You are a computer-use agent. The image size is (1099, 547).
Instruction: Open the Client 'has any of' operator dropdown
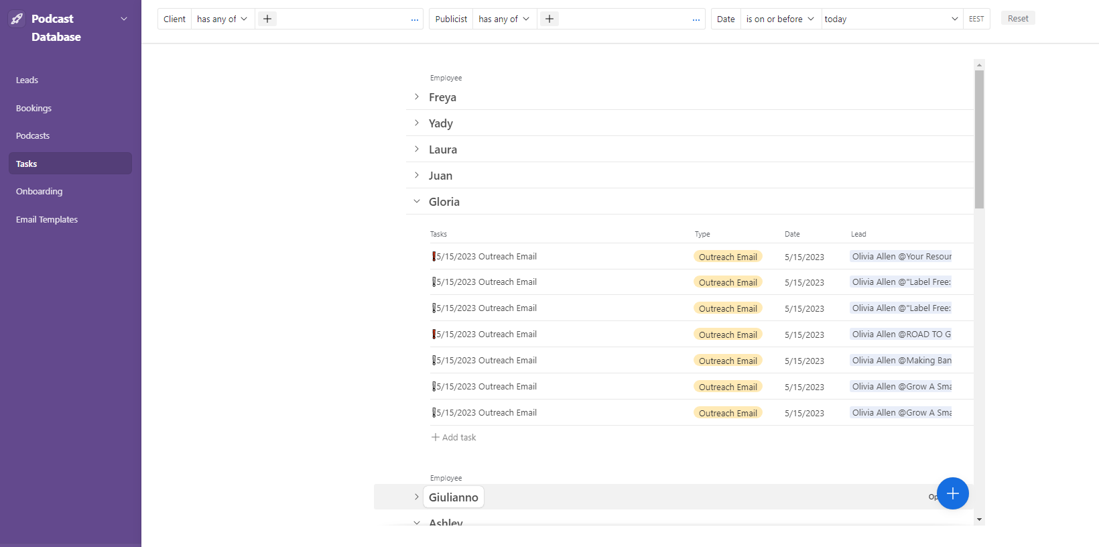(x=222, y=19)
